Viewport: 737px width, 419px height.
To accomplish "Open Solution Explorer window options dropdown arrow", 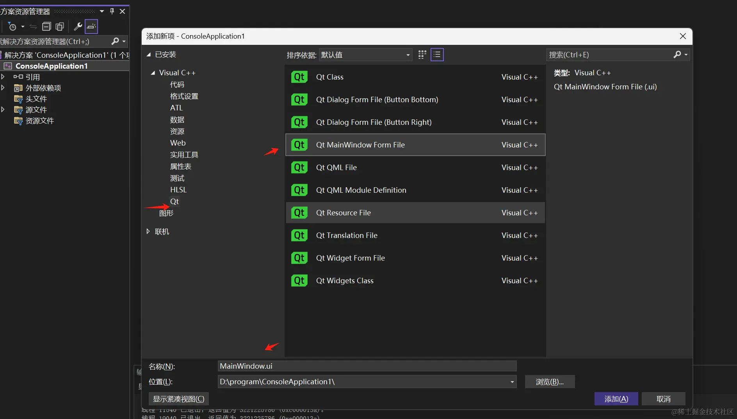I will 102,11.
